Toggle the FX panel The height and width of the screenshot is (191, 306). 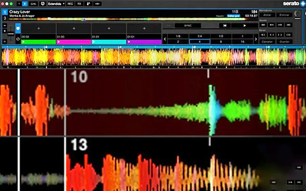click(x=79, y=4)
